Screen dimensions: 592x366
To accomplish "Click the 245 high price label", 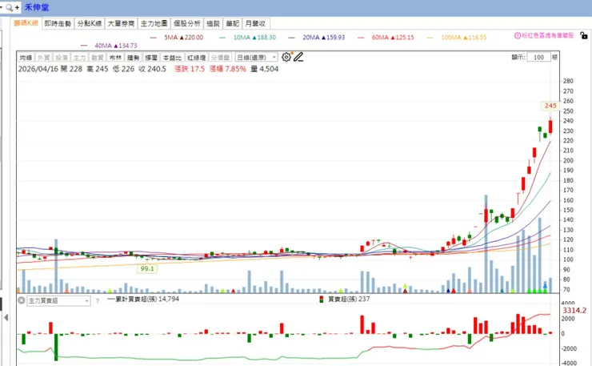I will [x=550, y=106].
